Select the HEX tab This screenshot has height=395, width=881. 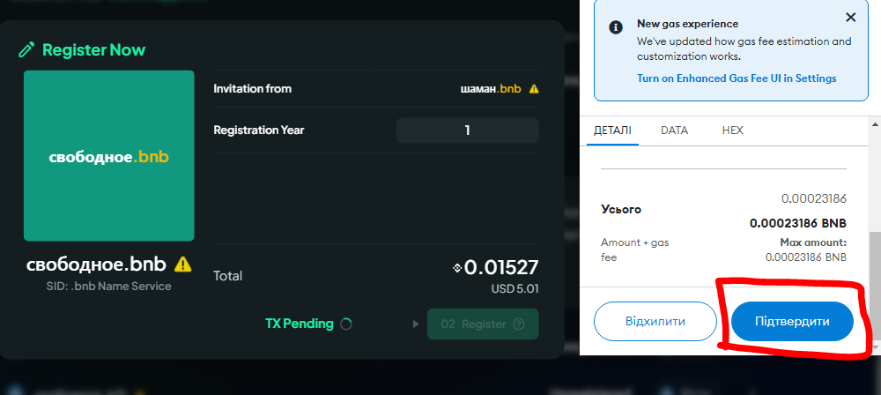pyautogui.click(x=733, y=130)
